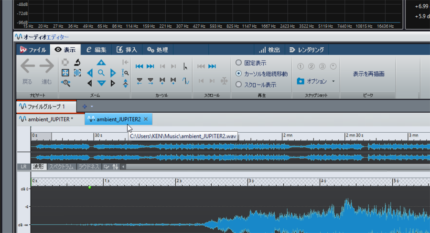Click the up-down arrows icon beside ラウドネス
This screenshot has height=233, width=430.
pyautogui.click(x=116, y=167)
